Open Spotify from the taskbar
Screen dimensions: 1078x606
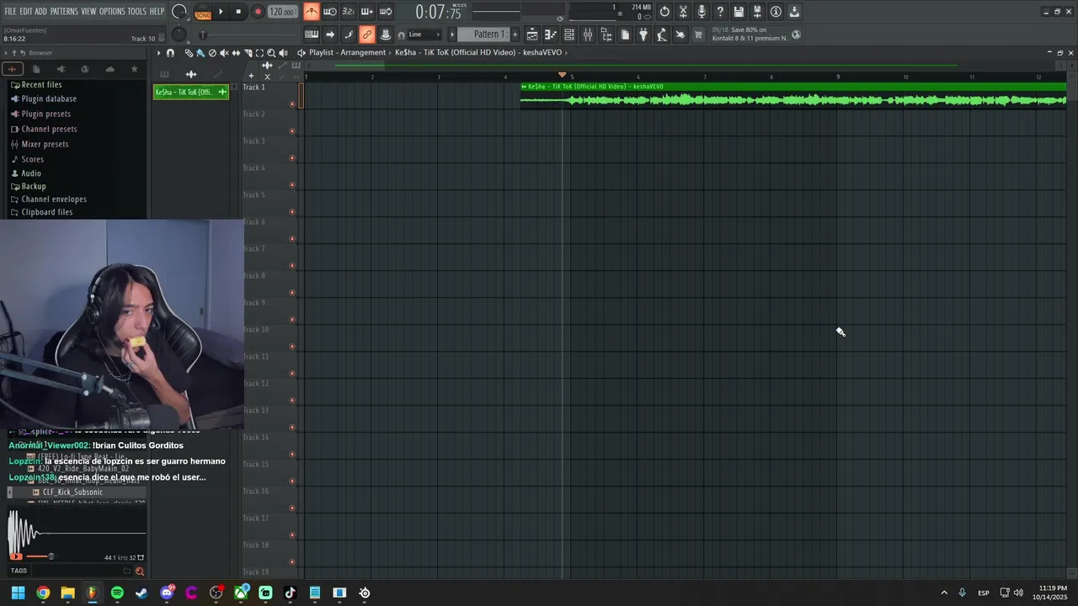coord(117,593)
